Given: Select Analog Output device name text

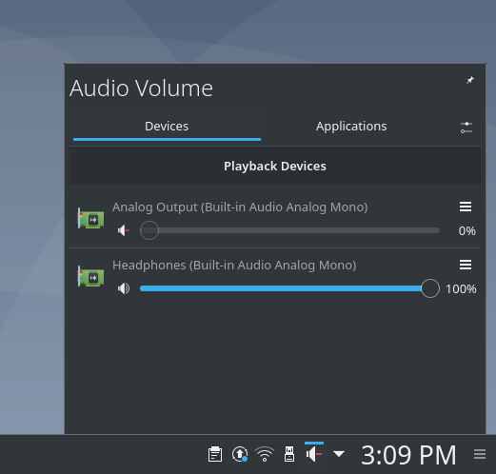Looking at the screenshot, I should click(x=240, y=207).
